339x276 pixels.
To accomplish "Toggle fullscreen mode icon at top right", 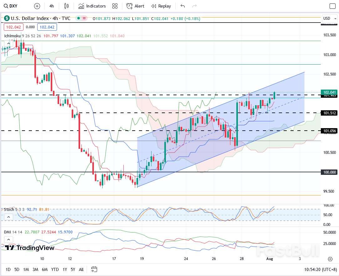I will [332, 6].
